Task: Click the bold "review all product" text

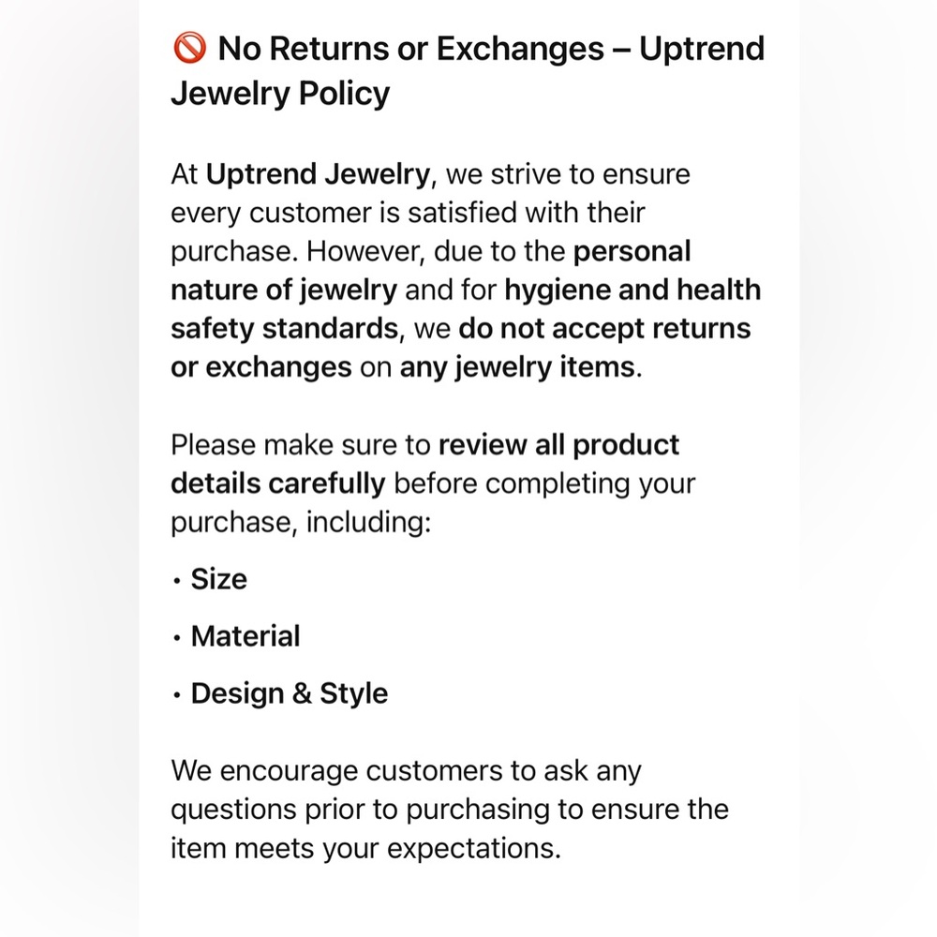Action: tap(558, 444)
